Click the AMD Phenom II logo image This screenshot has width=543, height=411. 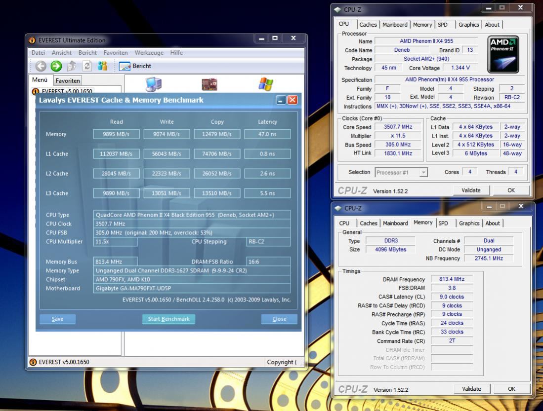pyautogui.click(x=503, y=54)
